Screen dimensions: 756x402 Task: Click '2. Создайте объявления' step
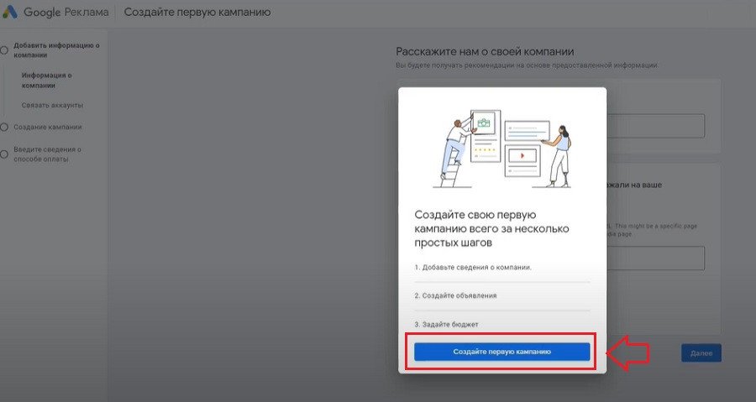455,295
